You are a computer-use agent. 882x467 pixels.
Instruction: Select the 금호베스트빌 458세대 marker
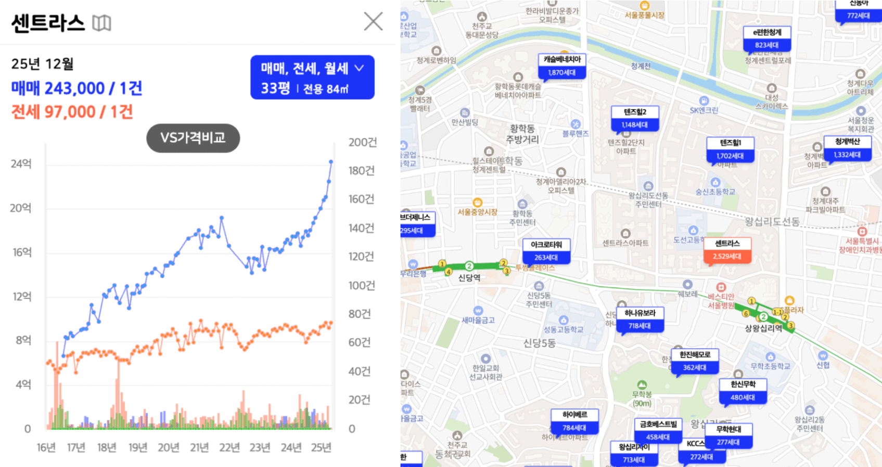point(658,431)
